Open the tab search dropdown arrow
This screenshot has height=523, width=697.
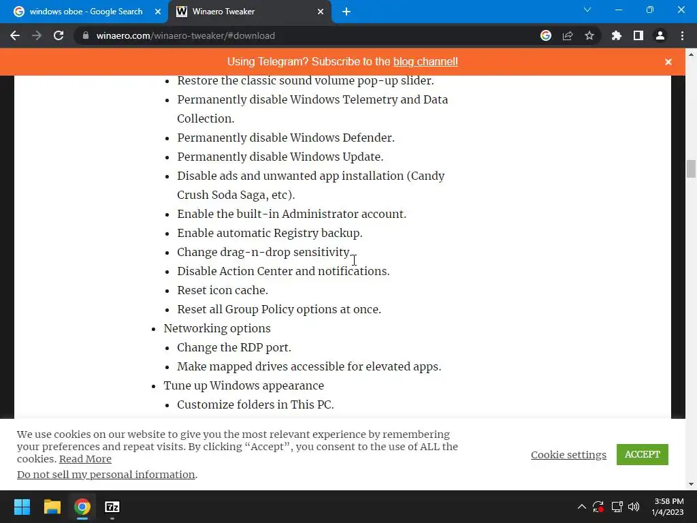(x=587, y=10)
